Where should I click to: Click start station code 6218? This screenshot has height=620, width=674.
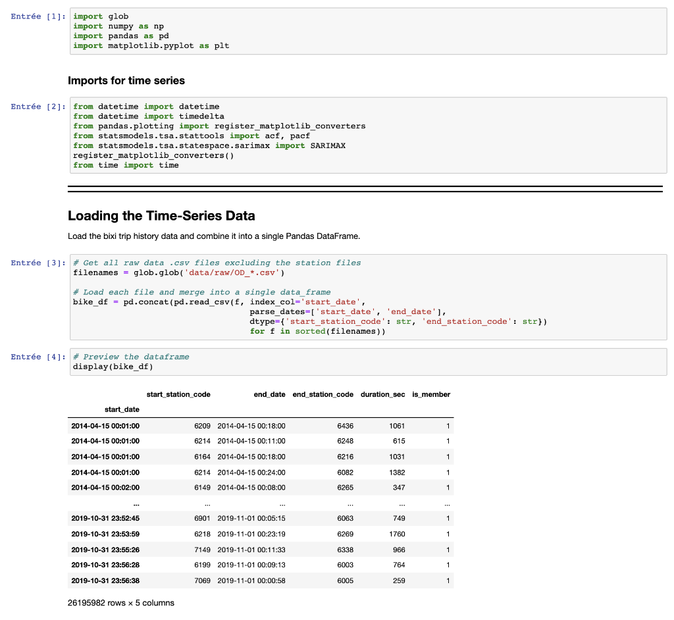click(203, 534)
